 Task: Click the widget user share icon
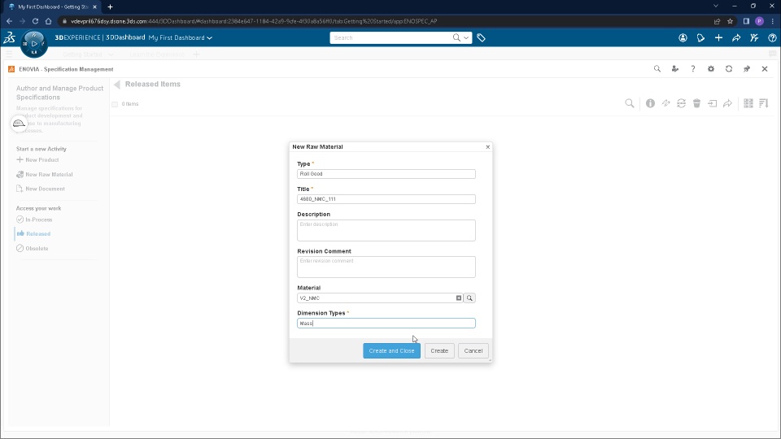pos(675,69)
